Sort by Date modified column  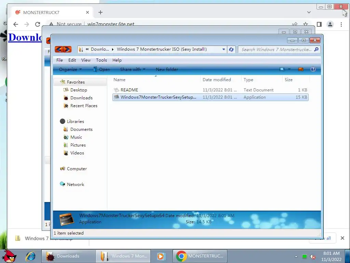click(216, 79)
